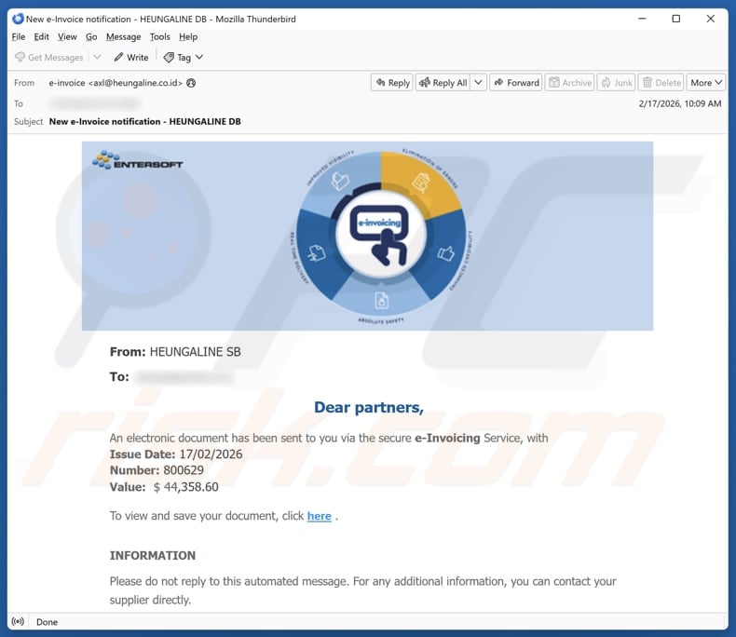
Task: Click the Get Messages button
Action: (x=48, y=57)
